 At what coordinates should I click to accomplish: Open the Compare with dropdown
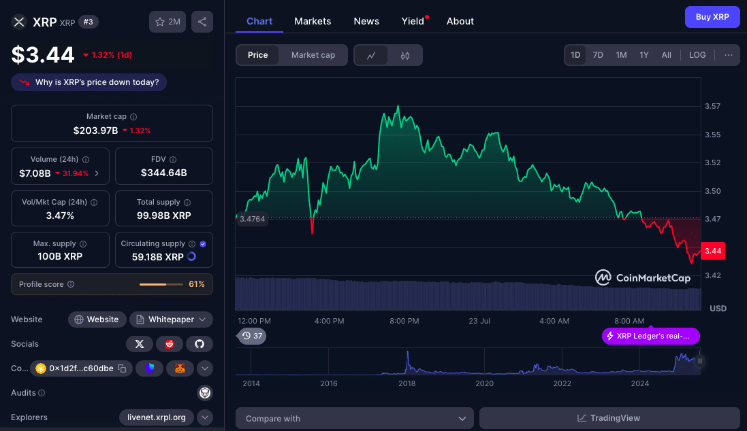(x=355, y=418)
